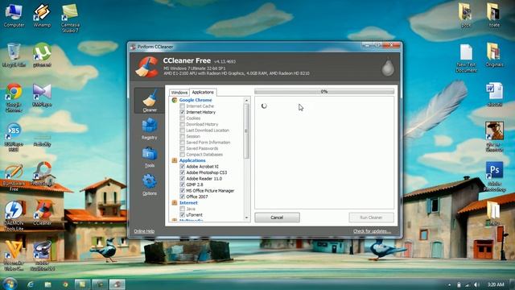The width and height of the screenshot is (515, 290).
Task: Open the Camtasia Studio 7 desktop shortcut
Action: pyautogui.click(x=70, y=18)
